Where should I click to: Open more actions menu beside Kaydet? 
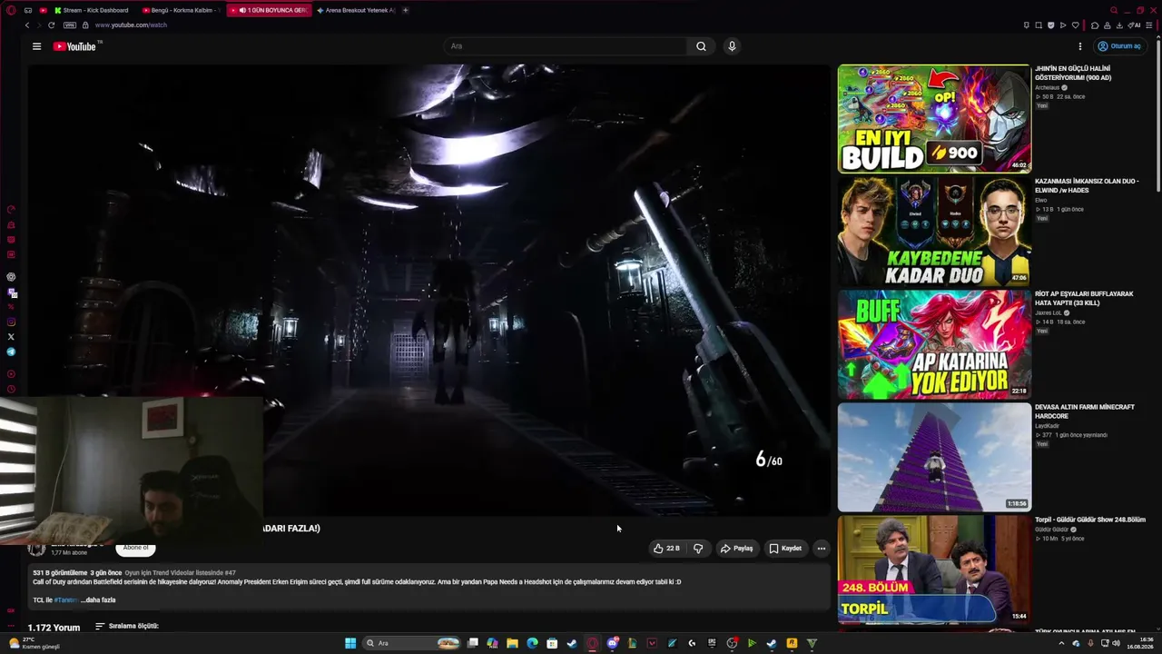point(822,549)
